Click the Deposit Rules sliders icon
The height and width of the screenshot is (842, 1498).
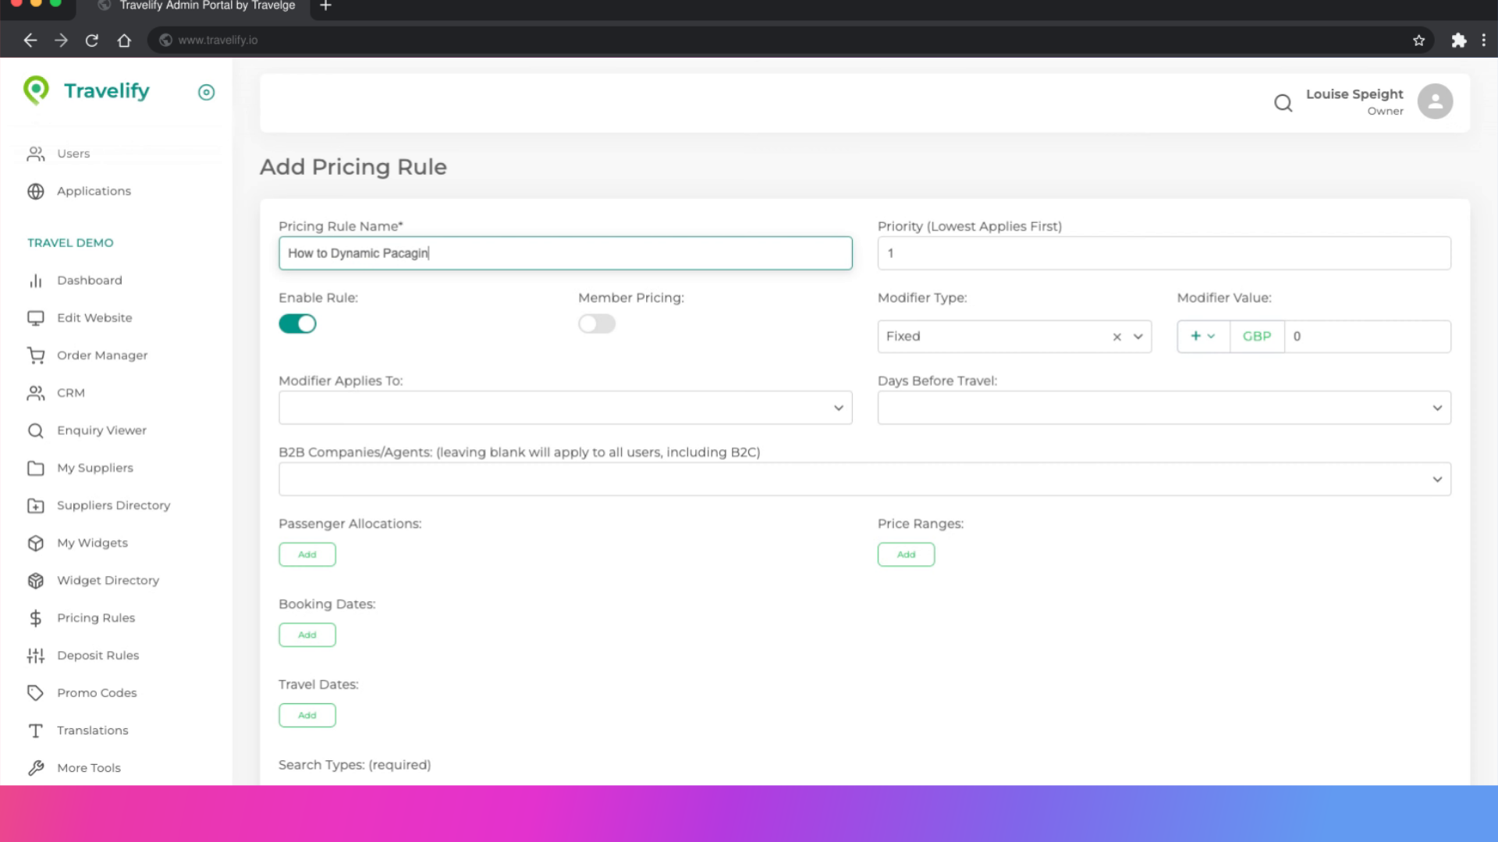tap(36, 656)
